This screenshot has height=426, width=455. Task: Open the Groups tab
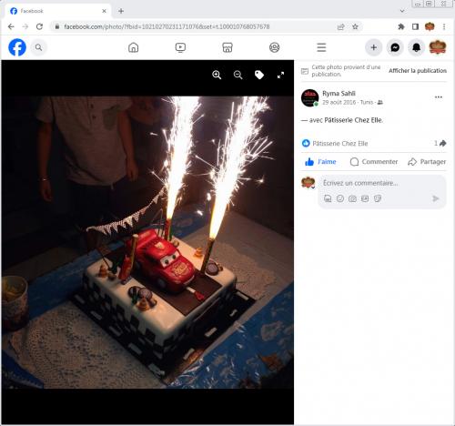(274, 47)
